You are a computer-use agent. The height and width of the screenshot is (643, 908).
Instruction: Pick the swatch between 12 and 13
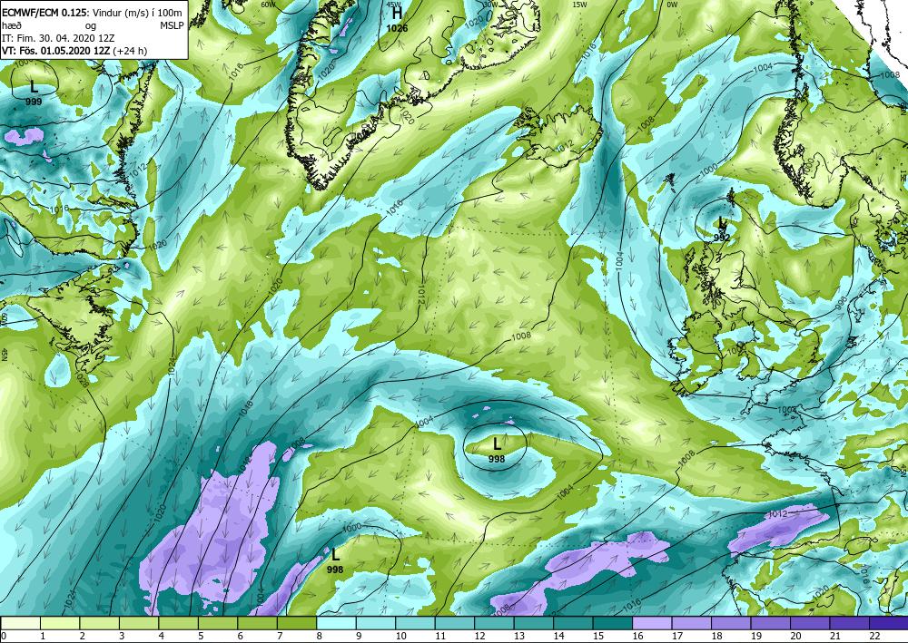coord(494,623)
